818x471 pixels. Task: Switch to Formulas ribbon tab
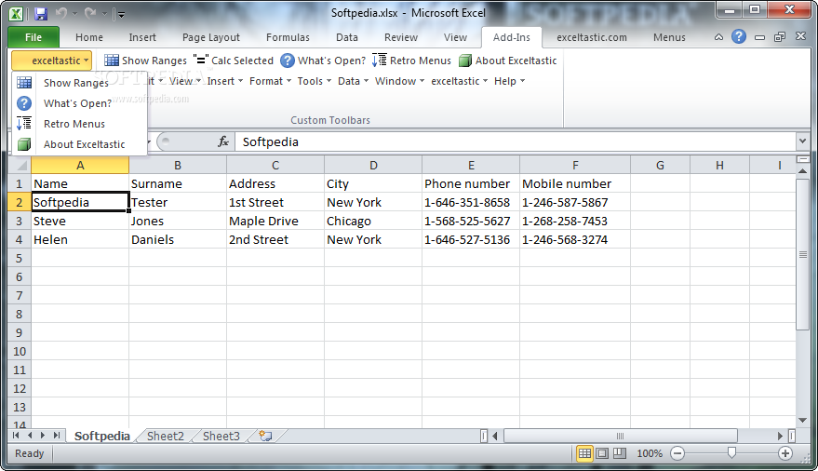tap(288, 37)
